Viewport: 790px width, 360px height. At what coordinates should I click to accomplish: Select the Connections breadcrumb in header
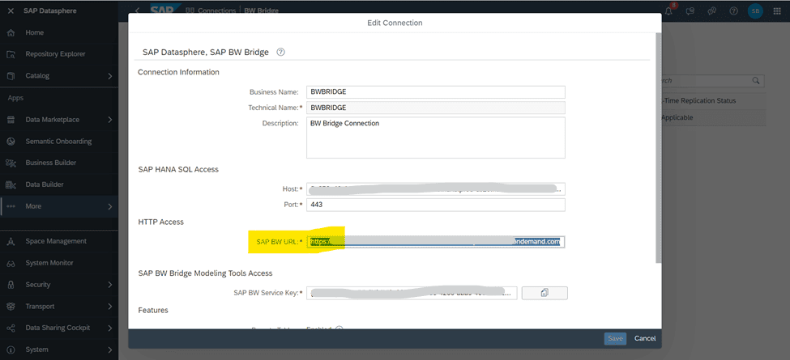click(x=218, y=11)
